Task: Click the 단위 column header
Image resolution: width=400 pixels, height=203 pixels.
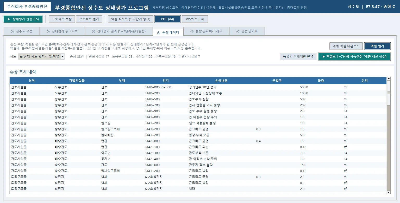Action: tap(365, 81)
